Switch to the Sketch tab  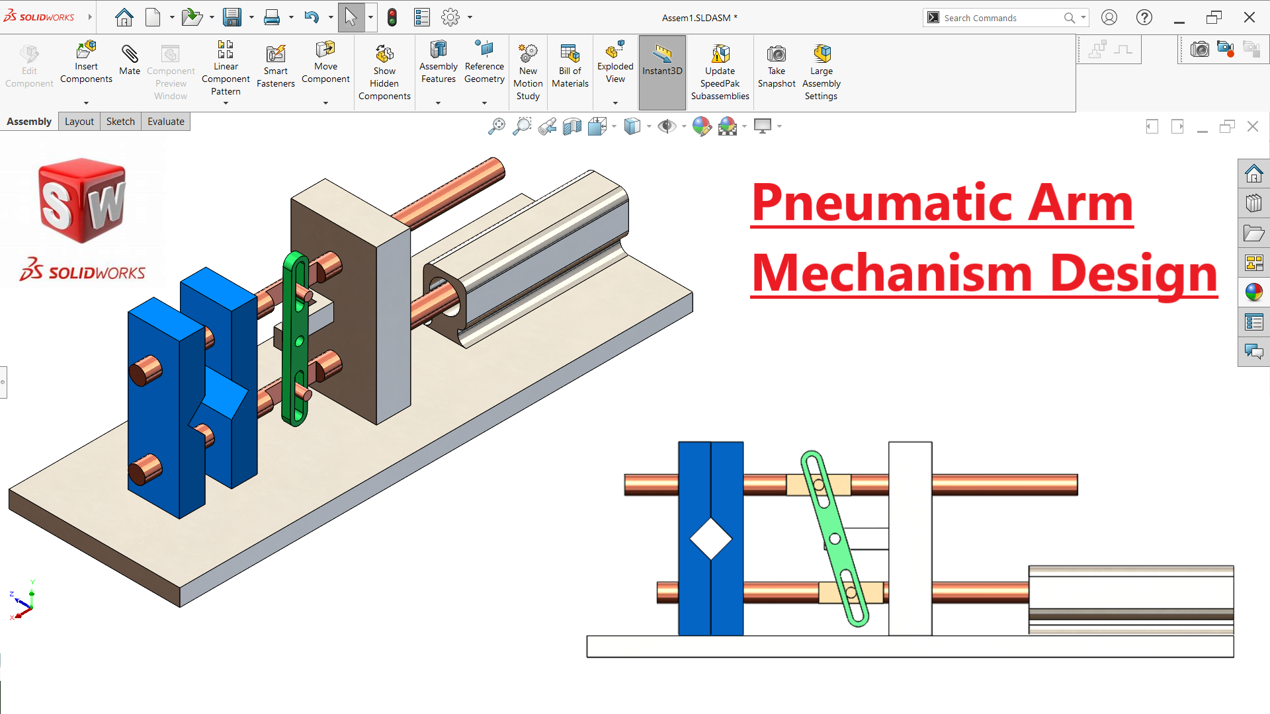point(120,122)
